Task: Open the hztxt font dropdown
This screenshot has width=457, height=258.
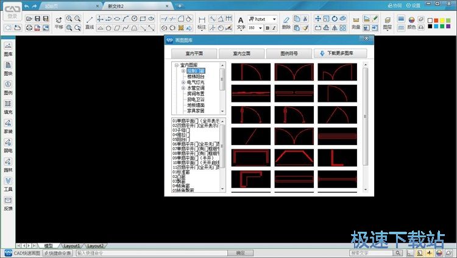Action: 274,19
